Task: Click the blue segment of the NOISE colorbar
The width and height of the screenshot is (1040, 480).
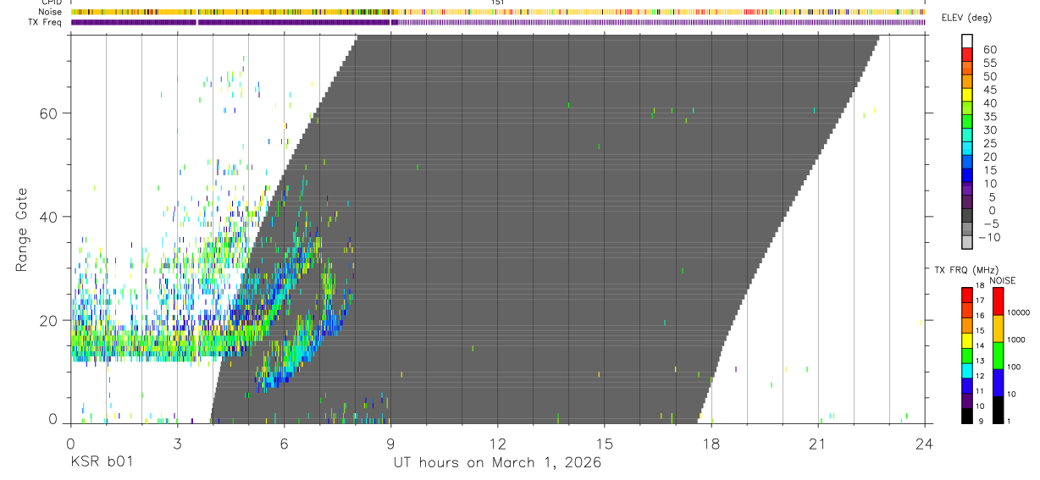Action: pyautogui.click(x=998, y=383)
